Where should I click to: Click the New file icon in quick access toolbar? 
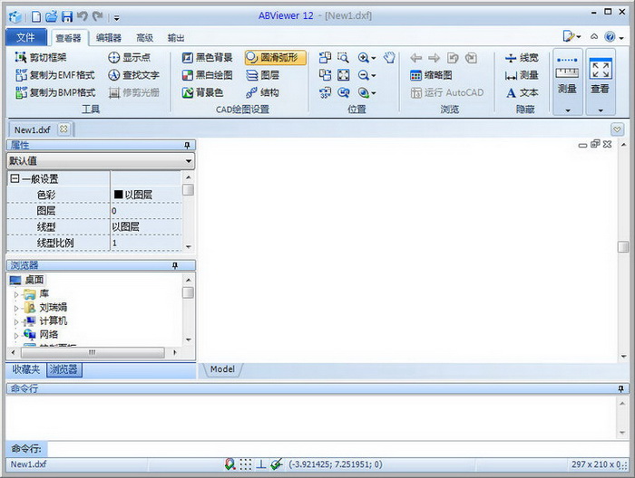pyautogui.click(x=36, y=16)
